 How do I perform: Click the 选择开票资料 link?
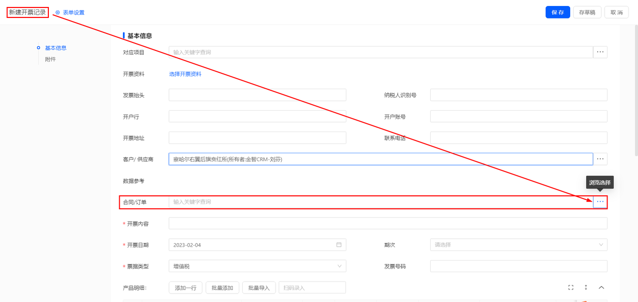(x=185, y=74)
